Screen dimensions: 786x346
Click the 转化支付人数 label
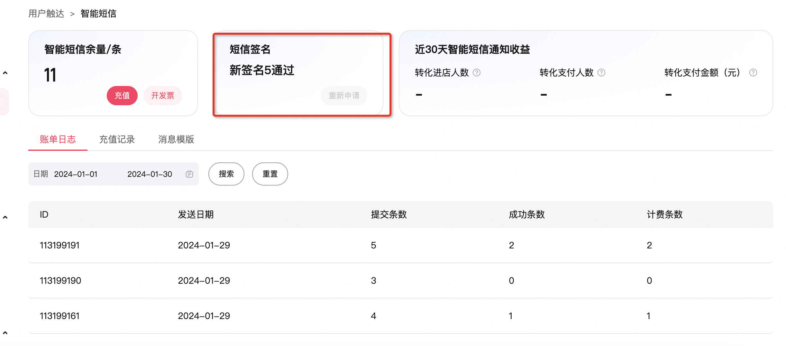[x=567, y=73]
